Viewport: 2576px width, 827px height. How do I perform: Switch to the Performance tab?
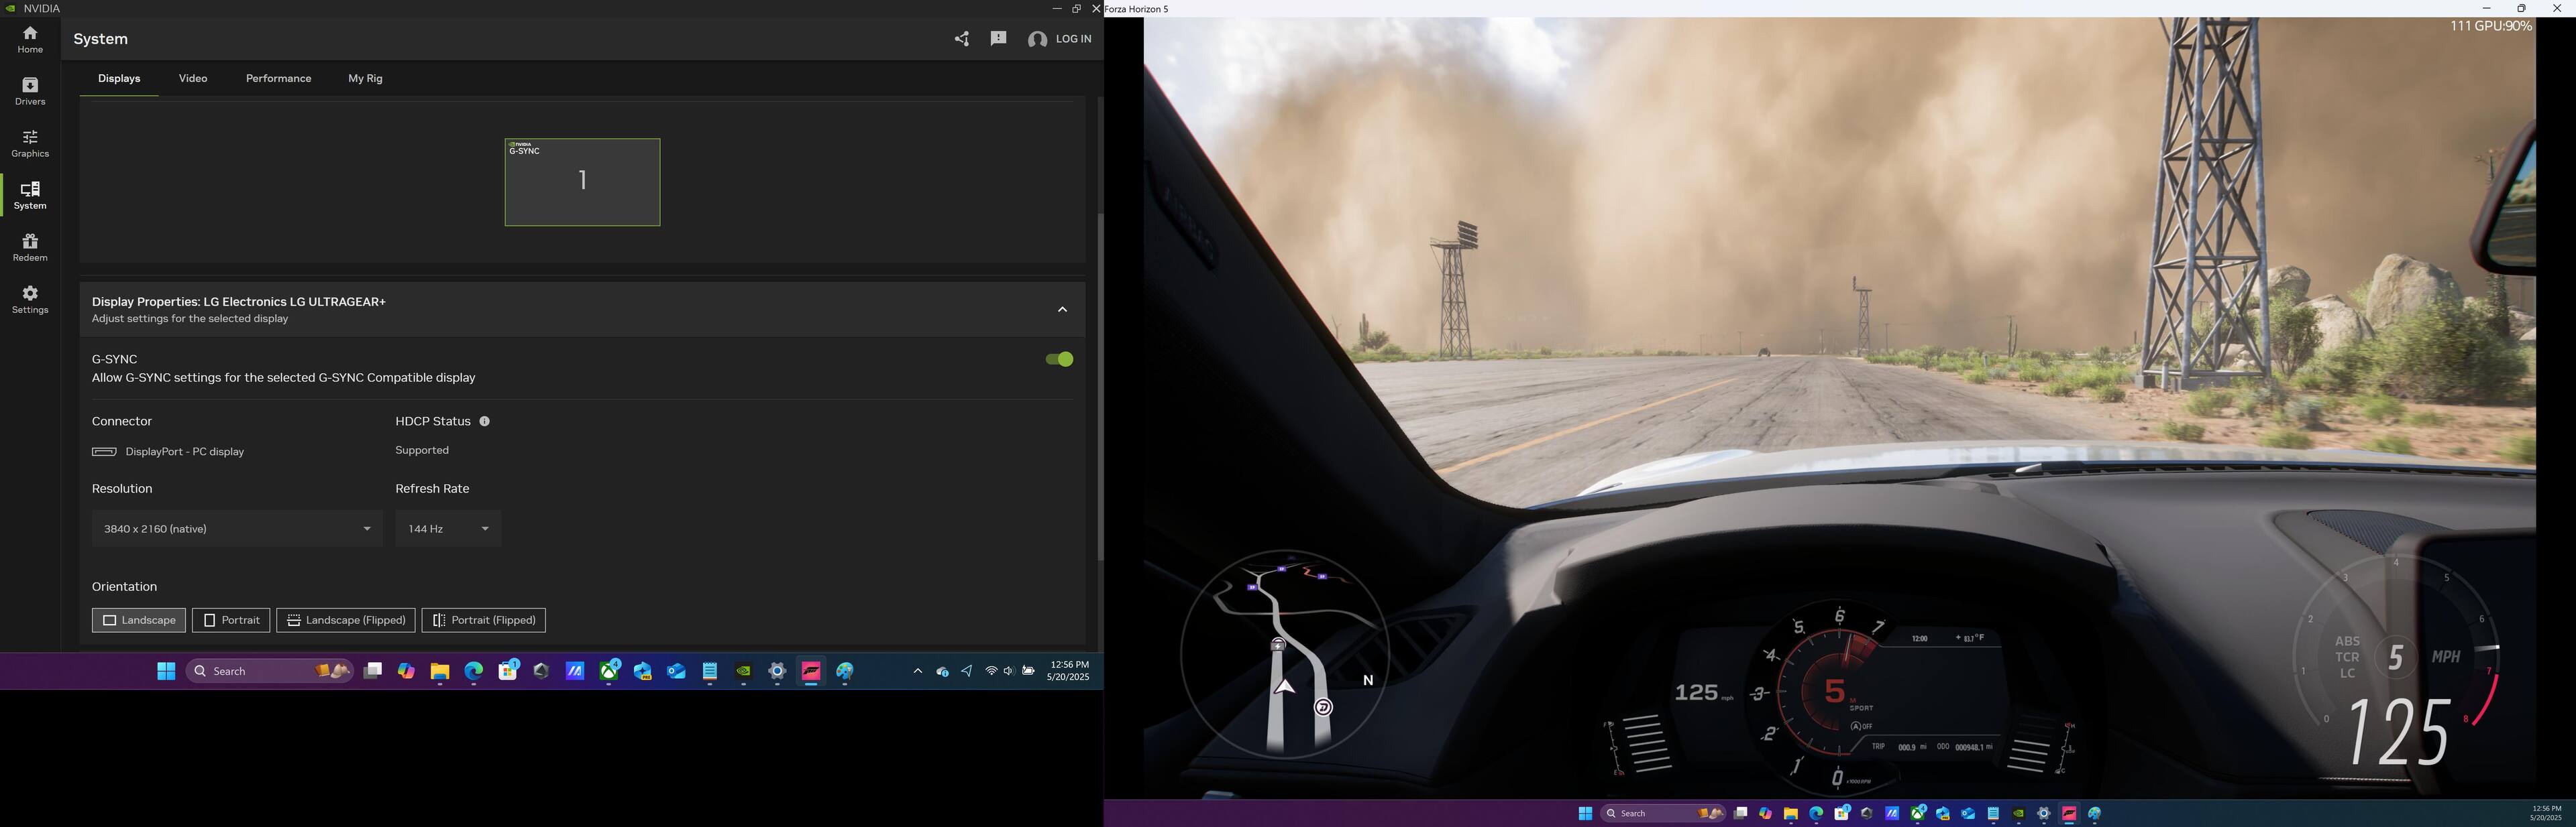click(278, 78)
